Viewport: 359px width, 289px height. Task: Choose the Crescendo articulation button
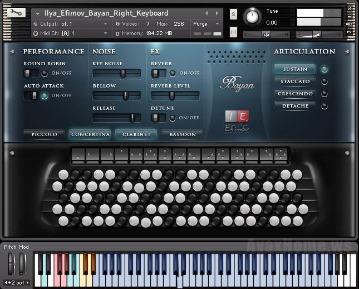pos(295,94)
